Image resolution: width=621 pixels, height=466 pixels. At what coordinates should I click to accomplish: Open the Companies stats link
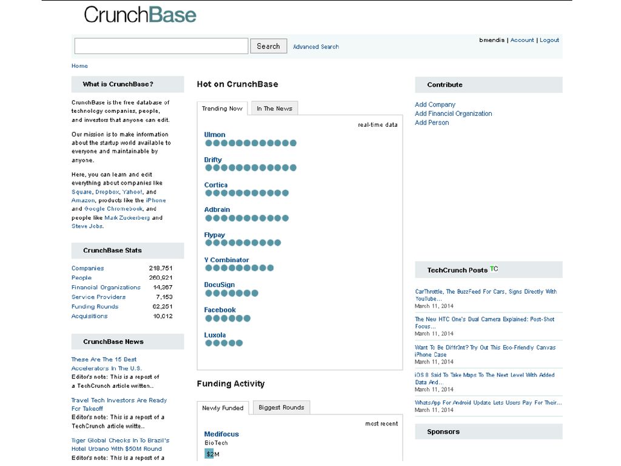[x=87, y=268]
